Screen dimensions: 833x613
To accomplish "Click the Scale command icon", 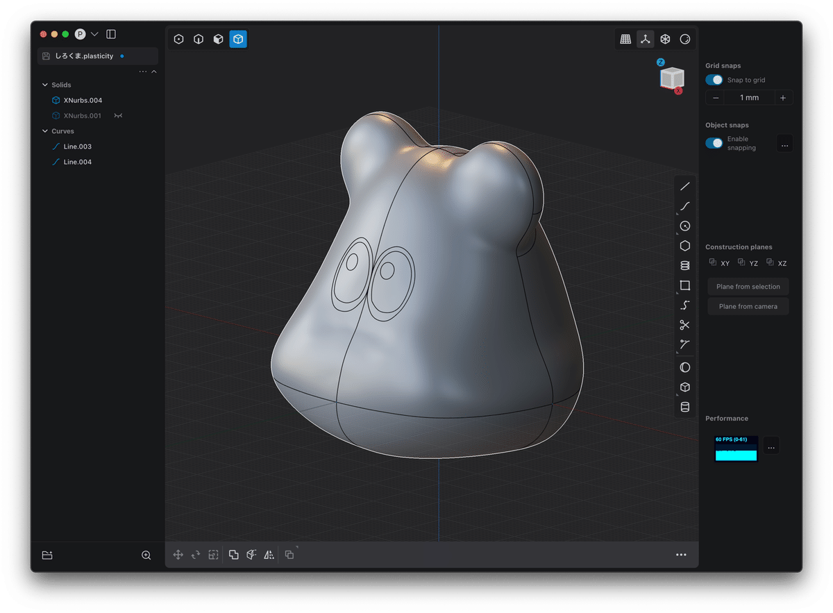I will tap(213, 555).
